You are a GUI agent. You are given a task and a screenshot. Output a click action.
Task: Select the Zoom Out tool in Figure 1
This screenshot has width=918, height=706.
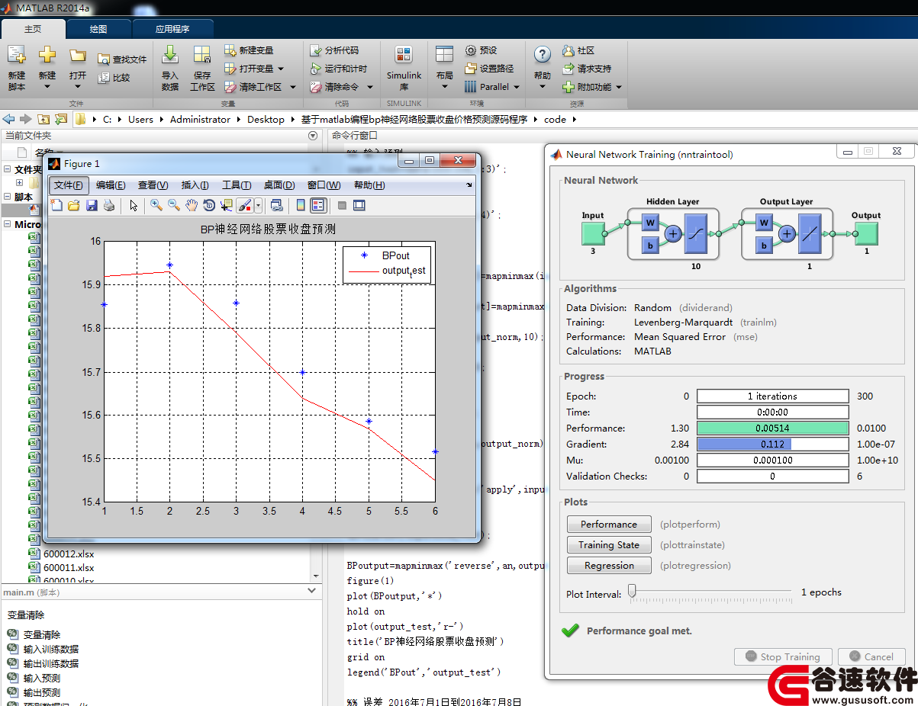(174, 205)
